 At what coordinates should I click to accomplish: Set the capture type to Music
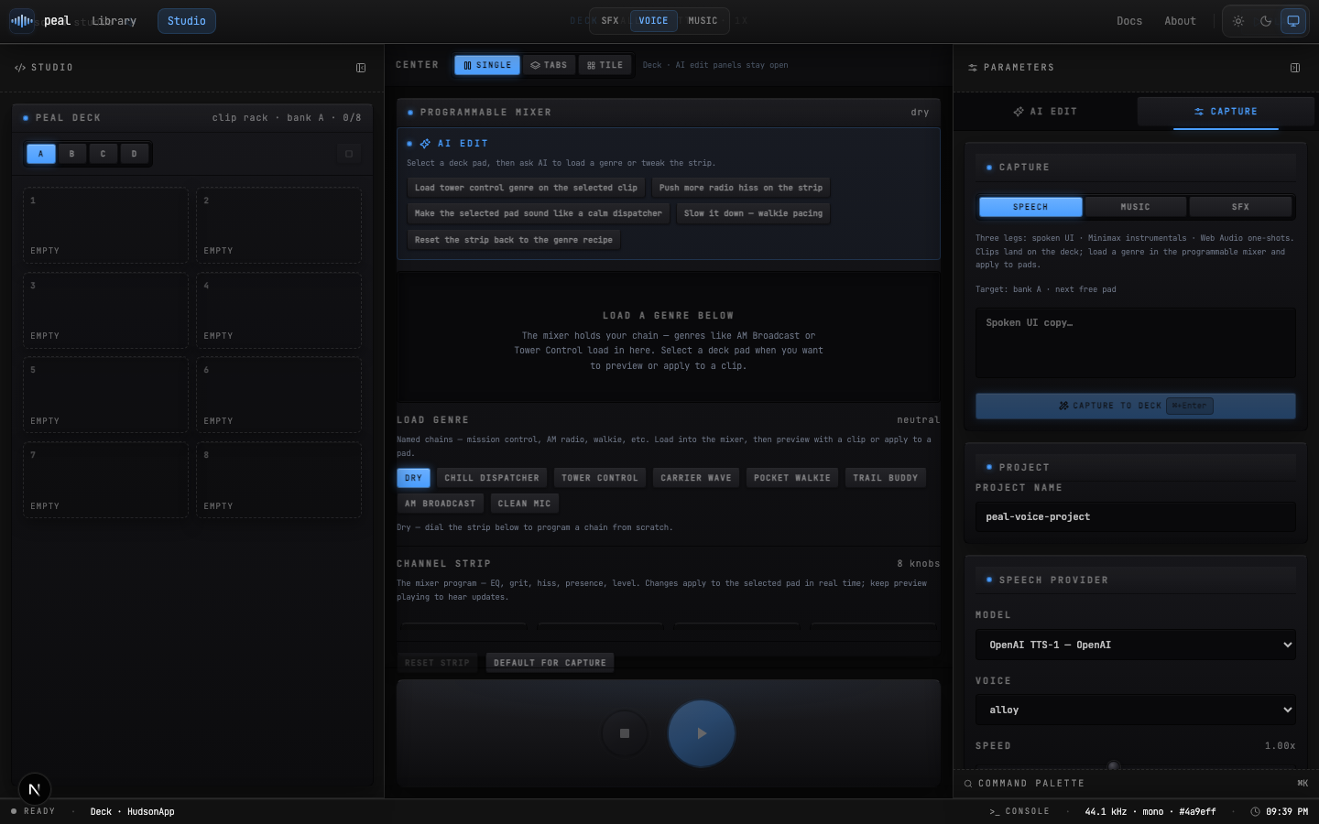1135,207
